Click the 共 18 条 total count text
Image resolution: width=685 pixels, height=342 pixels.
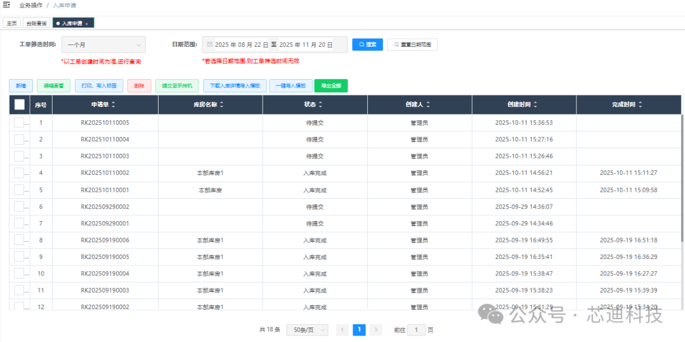tap(270, 330)
